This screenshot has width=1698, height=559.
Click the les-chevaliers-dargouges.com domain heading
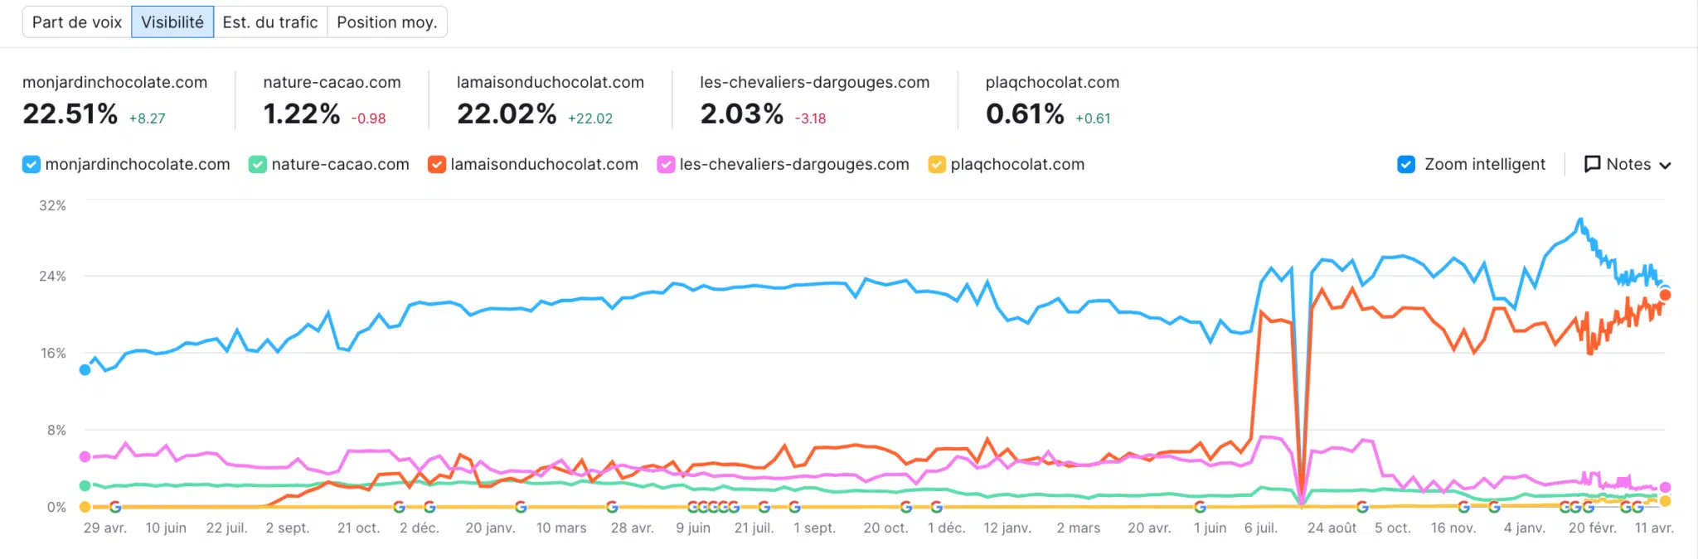(x=814, y=82)
